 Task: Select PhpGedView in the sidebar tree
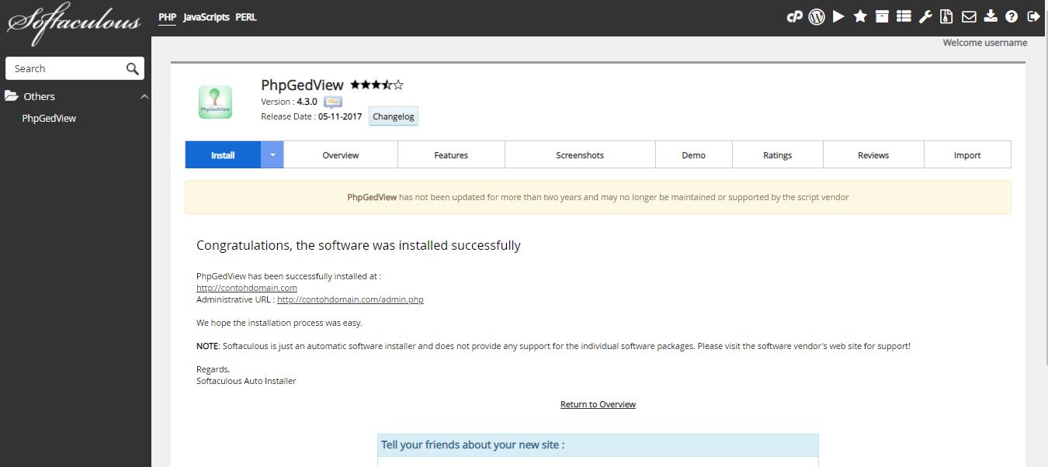(x=49, y=119)
